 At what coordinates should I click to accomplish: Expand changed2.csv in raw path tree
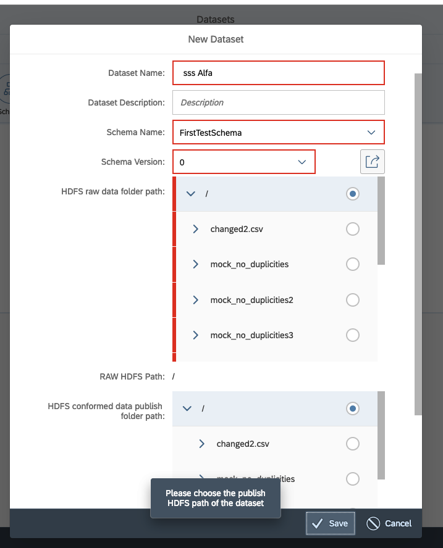pyautogui.click(x=196, y=228)
